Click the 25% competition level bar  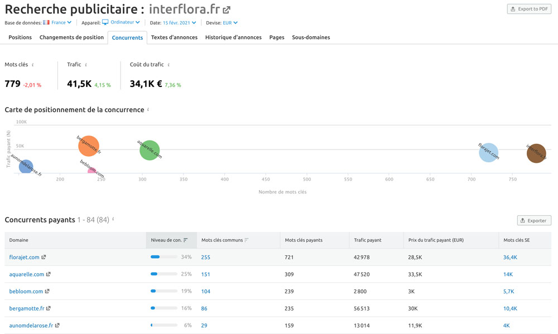163,274
